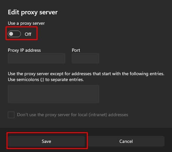The width and height of the screenshot is (172, 152).
Task: Click the Edit proxy server heading
Action: pyautogui.click(x=33, y=12)
